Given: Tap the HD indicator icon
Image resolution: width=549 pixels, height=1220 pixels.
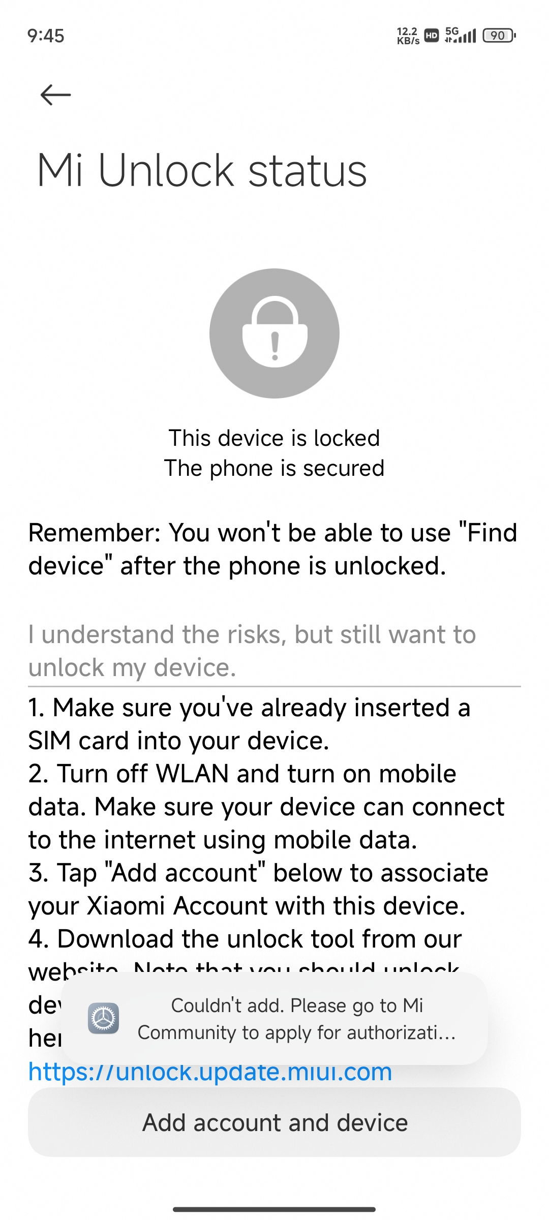Looking at the screenshot, I should 432,36.
